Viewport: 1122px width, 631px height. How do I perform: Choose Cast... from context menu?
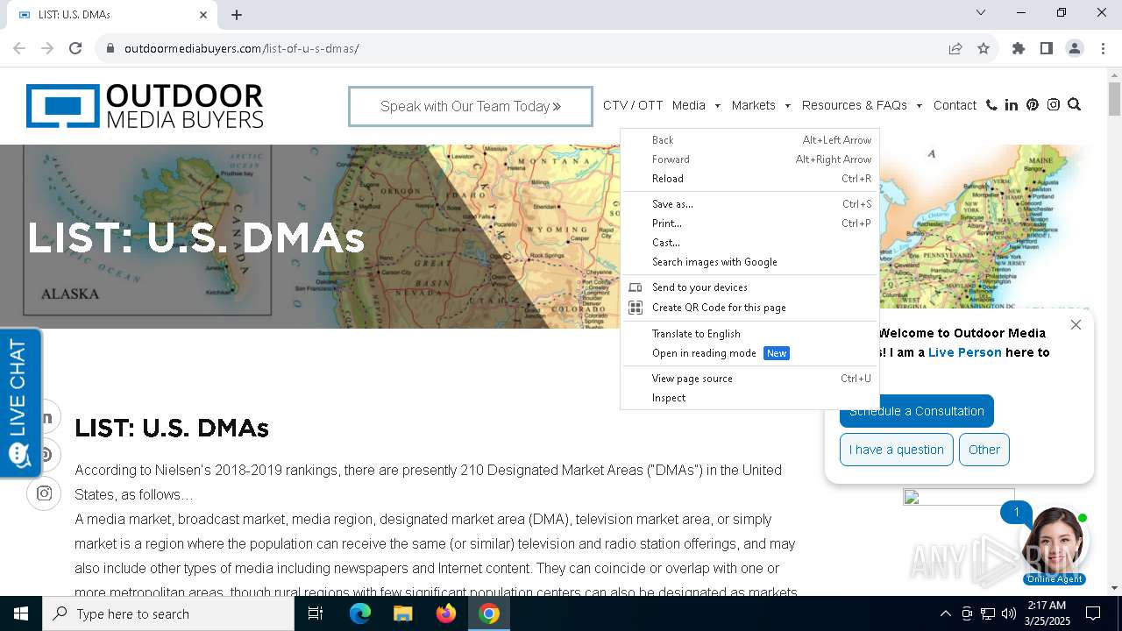(749, 243)
